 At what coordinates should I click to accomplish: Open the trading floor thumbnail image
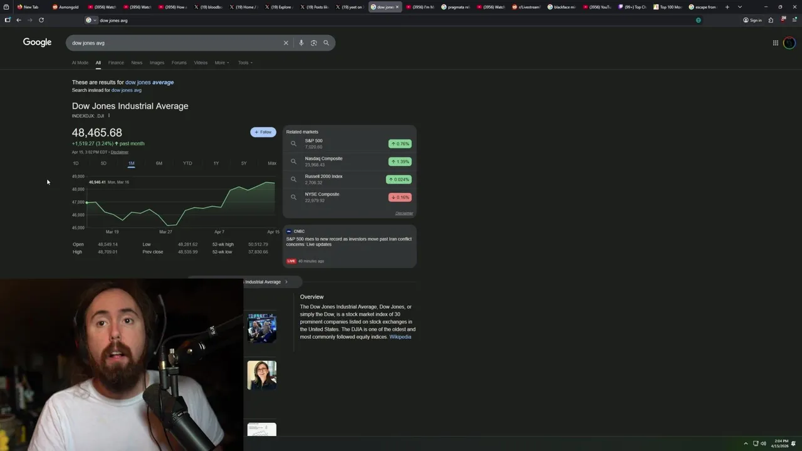262,328
